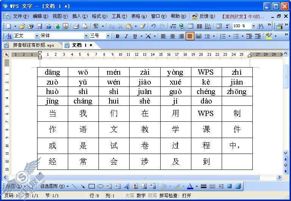The width and height of the screenshot is (291, 201).
Task: Expand numbering list dropdown arrow
Action: pyautogui.click(x=230, y=36)
